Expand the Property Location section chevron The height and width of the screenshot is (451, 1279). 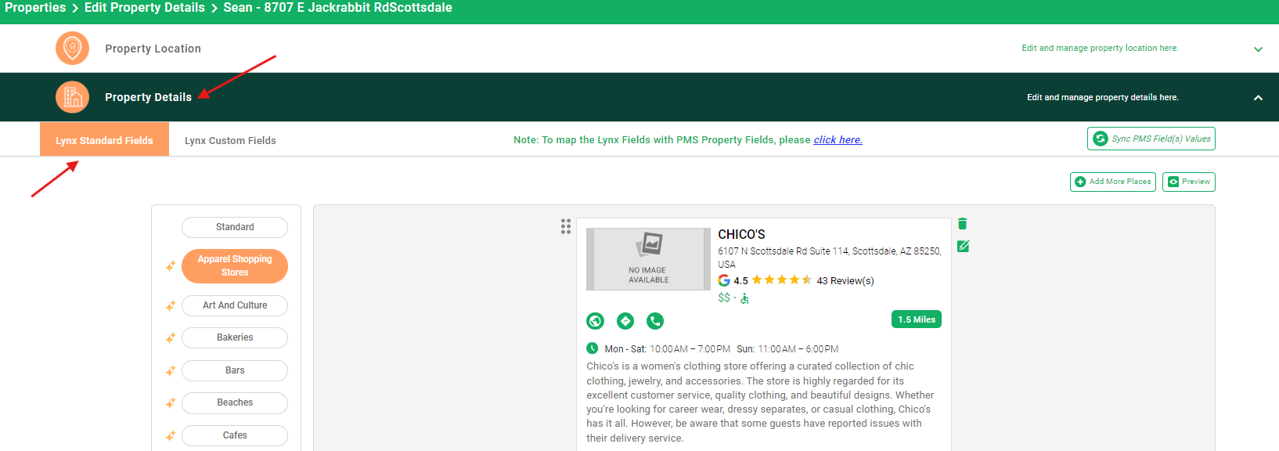(1258, 49)
